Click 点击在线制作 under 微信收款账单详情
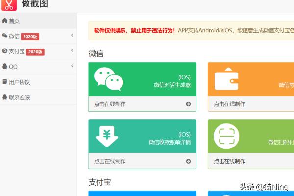The width and height of the screenshot is (294, 196). pos(110,161)
